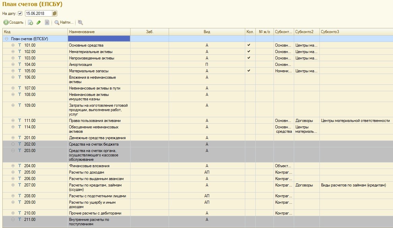This screenshot has height=228, width=393.
Task: Click the Кол. checkmark for Основные средства
Action: pos(249,45)
